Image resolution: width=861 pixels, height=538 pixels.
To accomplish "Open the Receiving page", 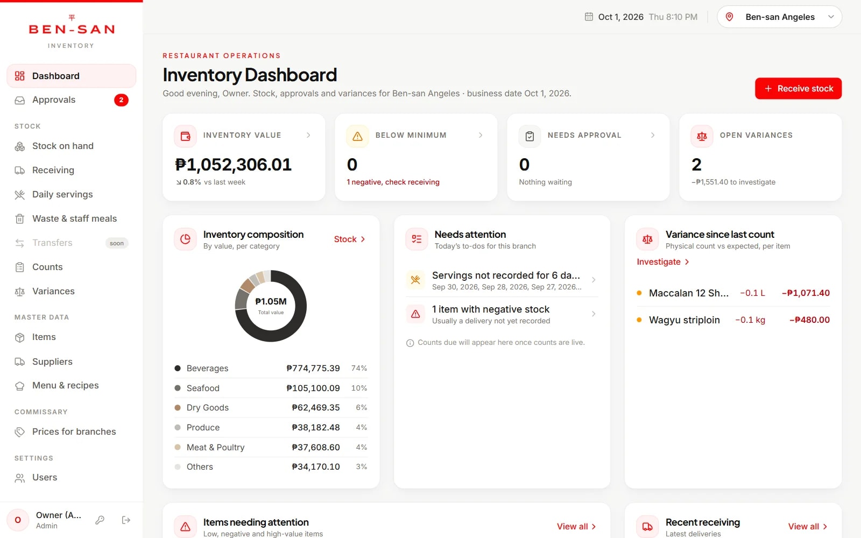I will click(71, 171).
